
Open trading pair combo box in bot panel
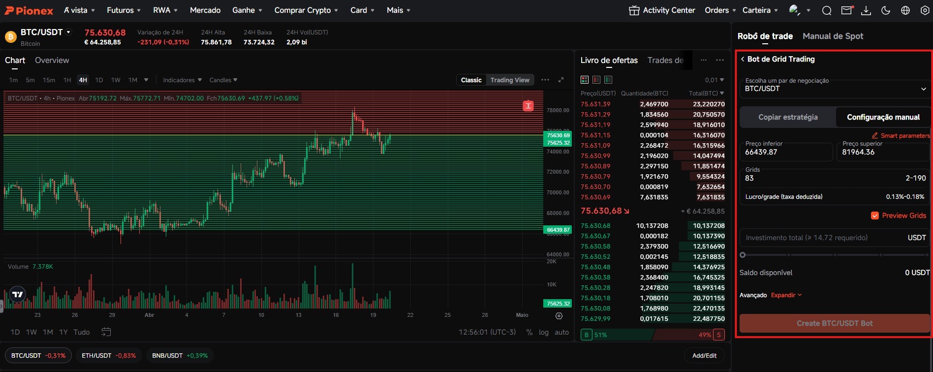click(835, 89)
